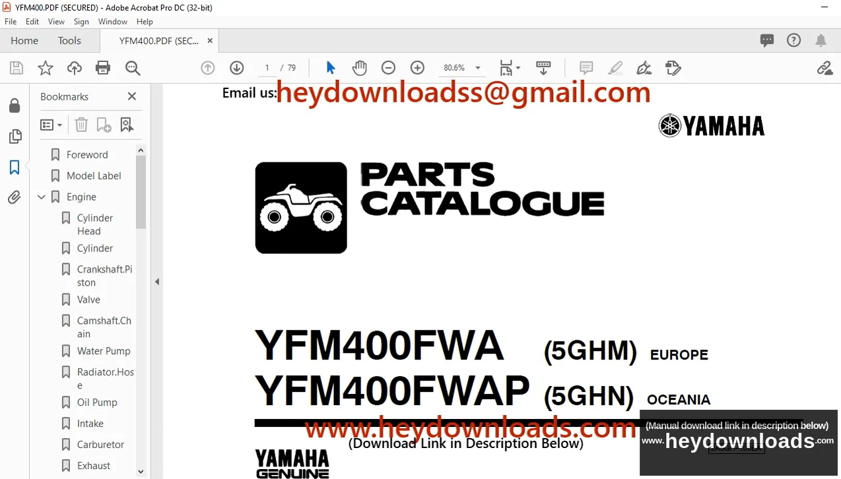Image resolution: width=841 pixels, height=479 pixels.
Task: Jump to Crankshaft.Piston bookmark
Action: point(104,276)
